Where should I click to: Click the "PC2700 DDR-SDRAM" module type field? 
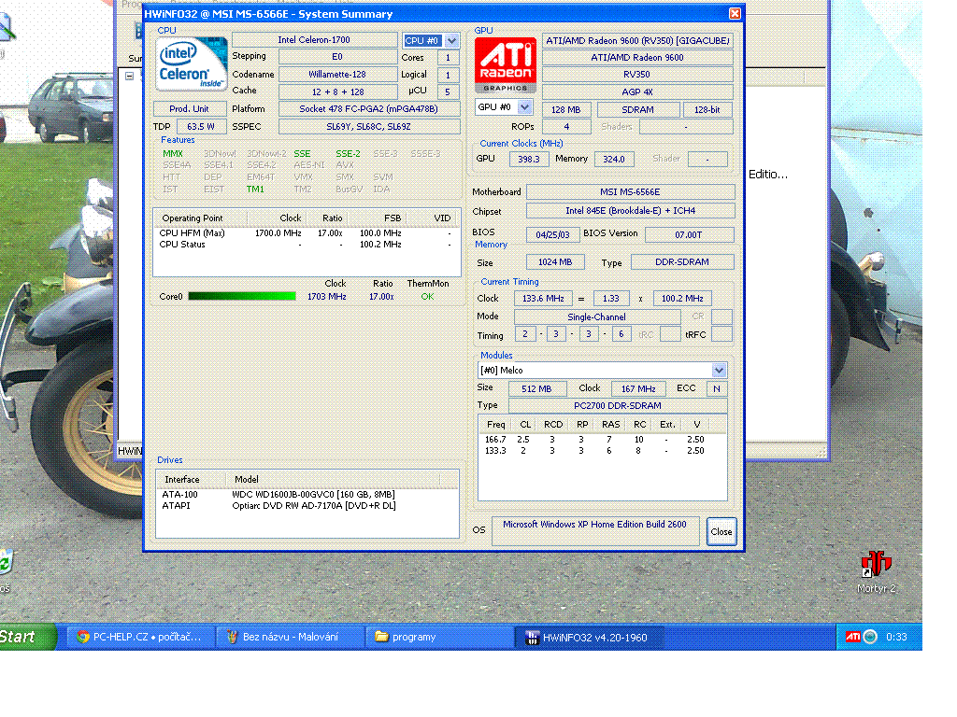[618, 406]
